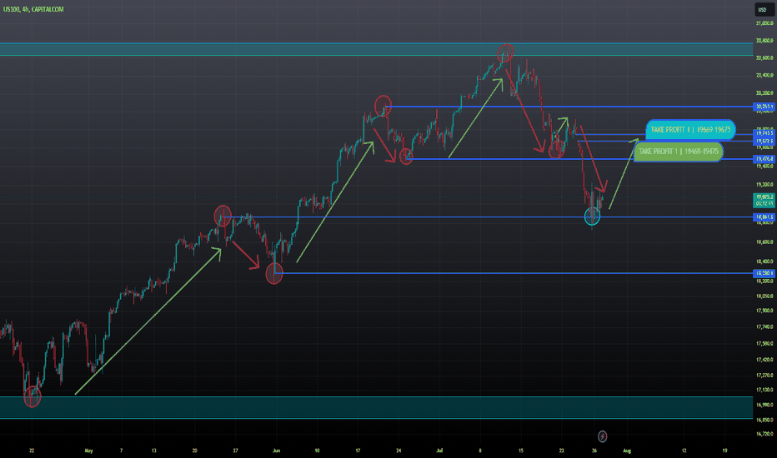Click the 21,000.0 price axis label
The width and height of the screenshot is (777, 458).
point(764,23)
